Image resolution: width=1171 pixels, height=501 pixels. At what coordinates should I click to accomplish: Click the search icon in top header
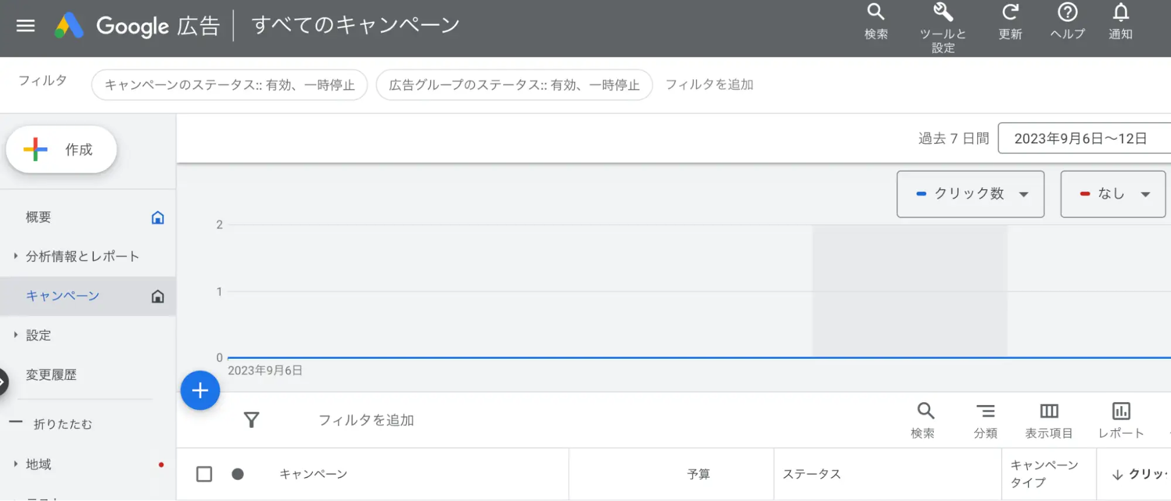[x=876, y=13]
